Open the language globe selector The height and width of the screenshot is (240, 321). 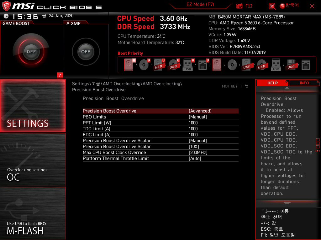pyautogui.click(x=282, y=6)
